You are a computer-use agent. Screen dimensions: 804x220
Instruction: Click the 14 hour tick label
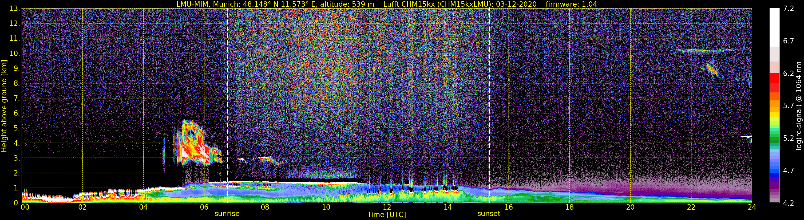[447, 207]
